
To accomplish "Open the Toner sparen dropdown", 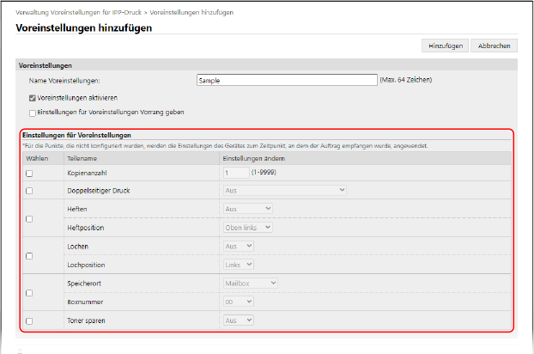I will click(x=239, y=320).
